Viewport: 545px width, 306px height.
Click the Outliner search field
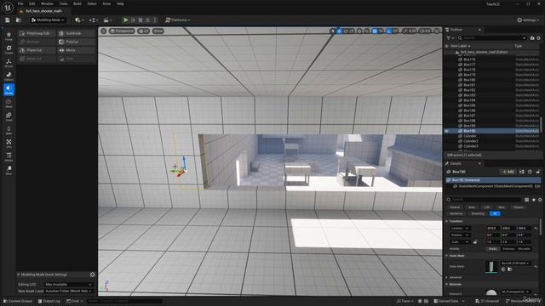point(492,37)
